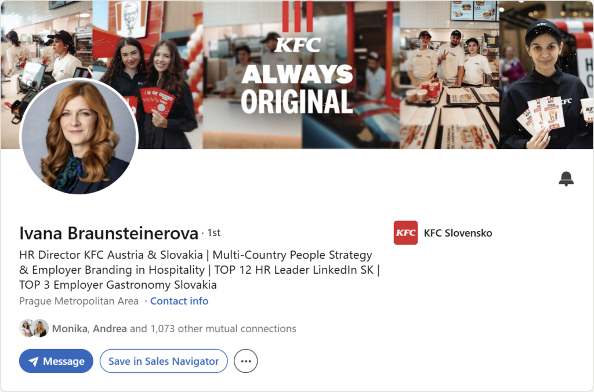Click the notification bell icon
This screenshot has height=392, width=594.
(x=566, y=179)
